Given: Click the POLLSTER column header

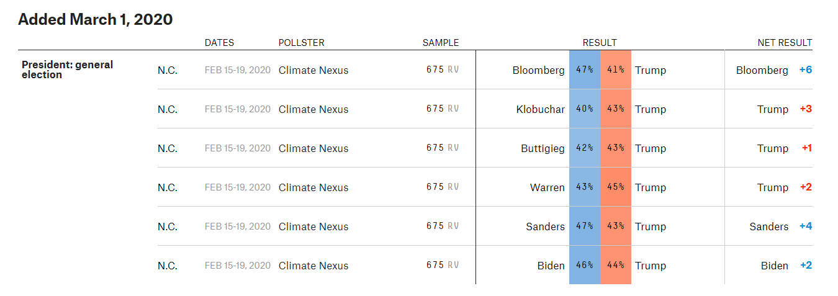Looking at the screenshot, I should coord(302,43).
